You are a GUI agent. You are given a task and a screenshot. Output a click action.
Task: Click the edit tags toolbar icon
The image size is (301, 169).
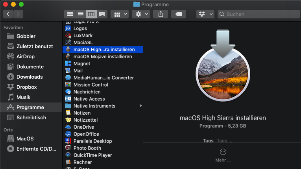(x=178, y=14)
